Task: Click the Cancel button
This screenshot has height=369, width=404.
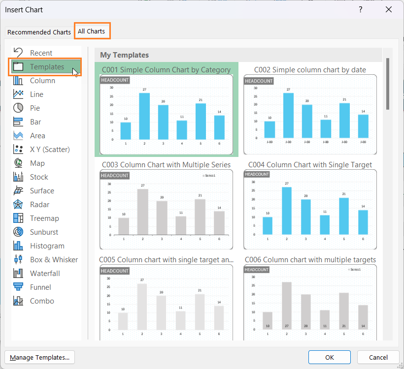Action: 378,357
